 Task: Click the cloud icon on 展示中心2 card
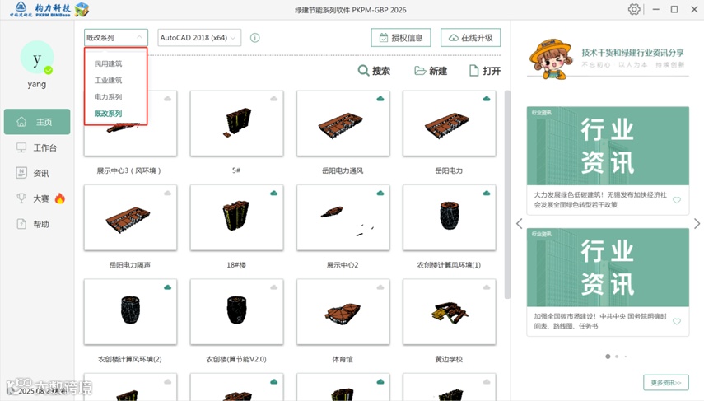pos(380,193)
